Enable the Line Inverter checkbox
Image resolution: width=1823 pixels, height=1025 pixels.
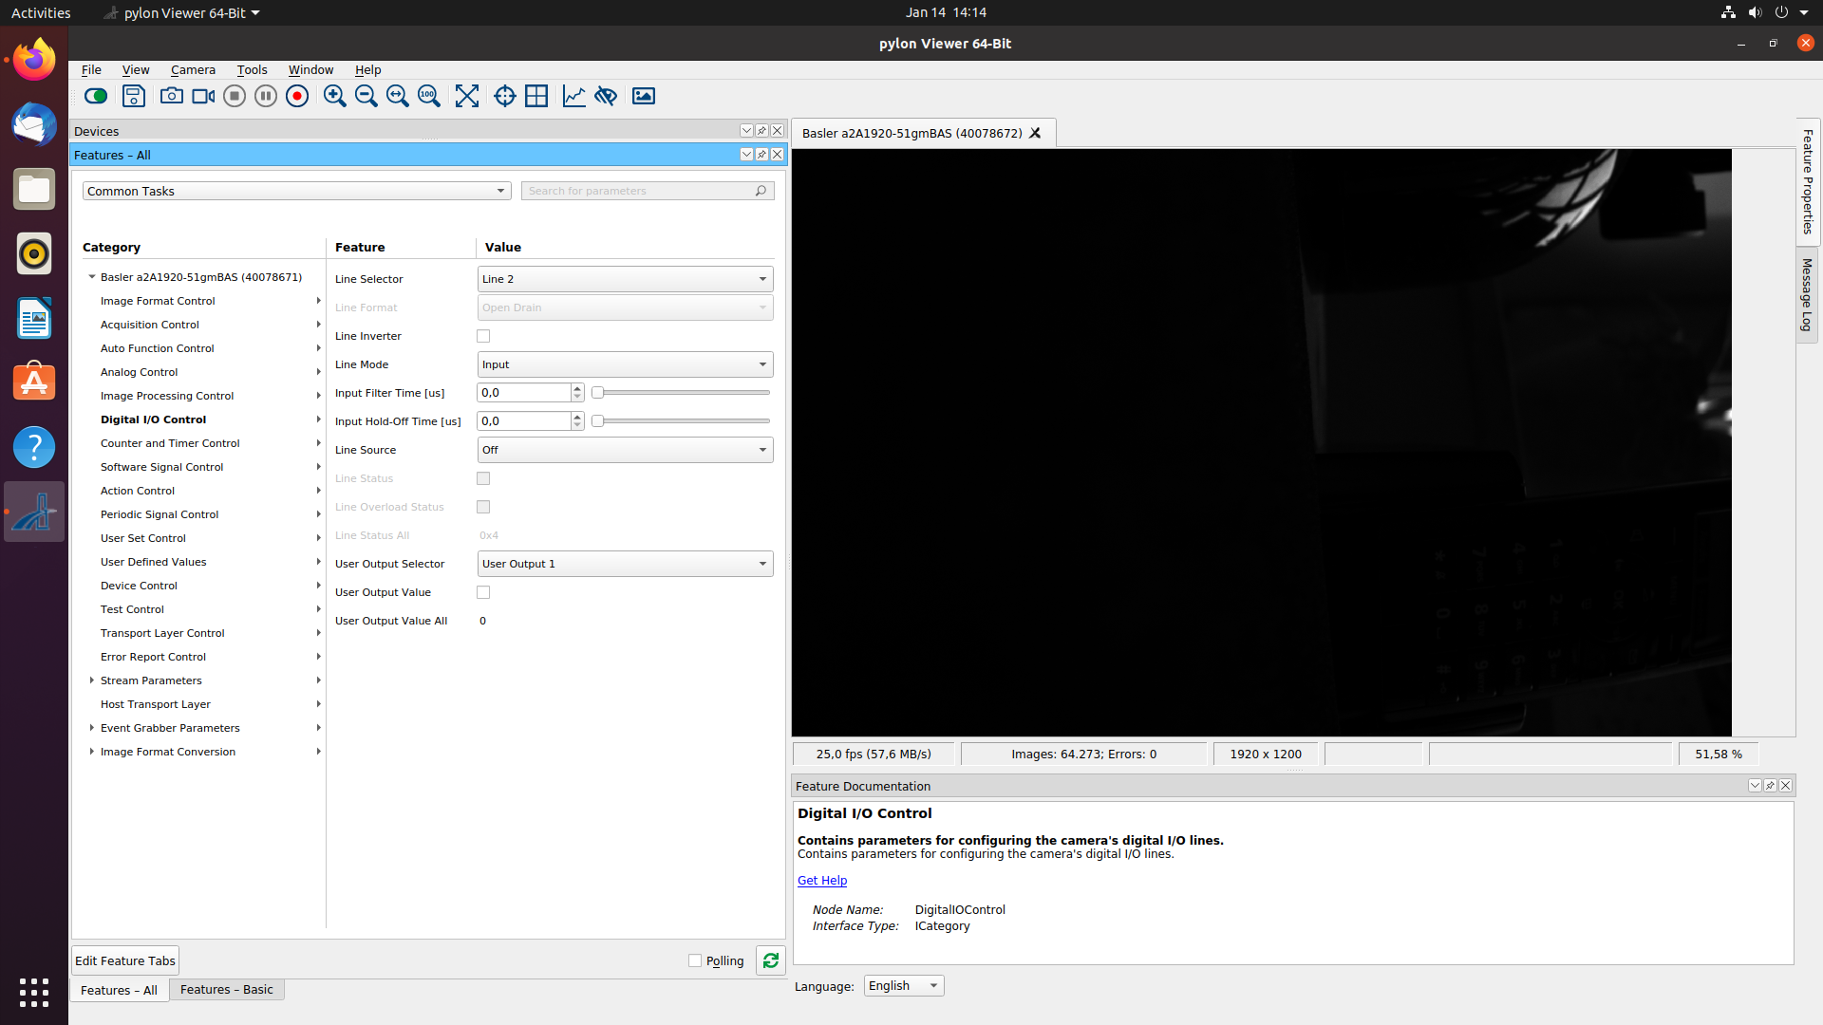(483, 335)
